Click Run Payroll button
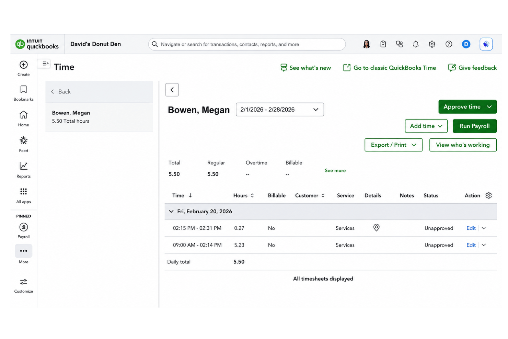Screen dimensions: 508x339 475,126
